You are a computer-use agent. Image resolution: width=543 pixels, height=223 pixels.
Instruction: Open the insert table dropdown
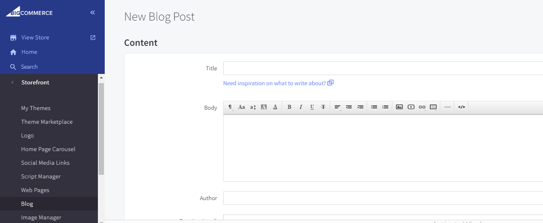click(x=433, y=107)
